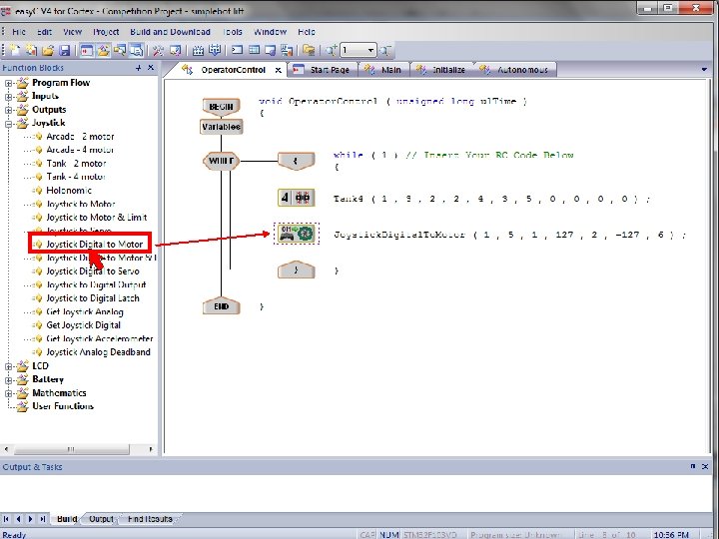Click the opening brace block after WHILE
The image size is (719, 539).
pyautogui.click(x=297, y=161)
